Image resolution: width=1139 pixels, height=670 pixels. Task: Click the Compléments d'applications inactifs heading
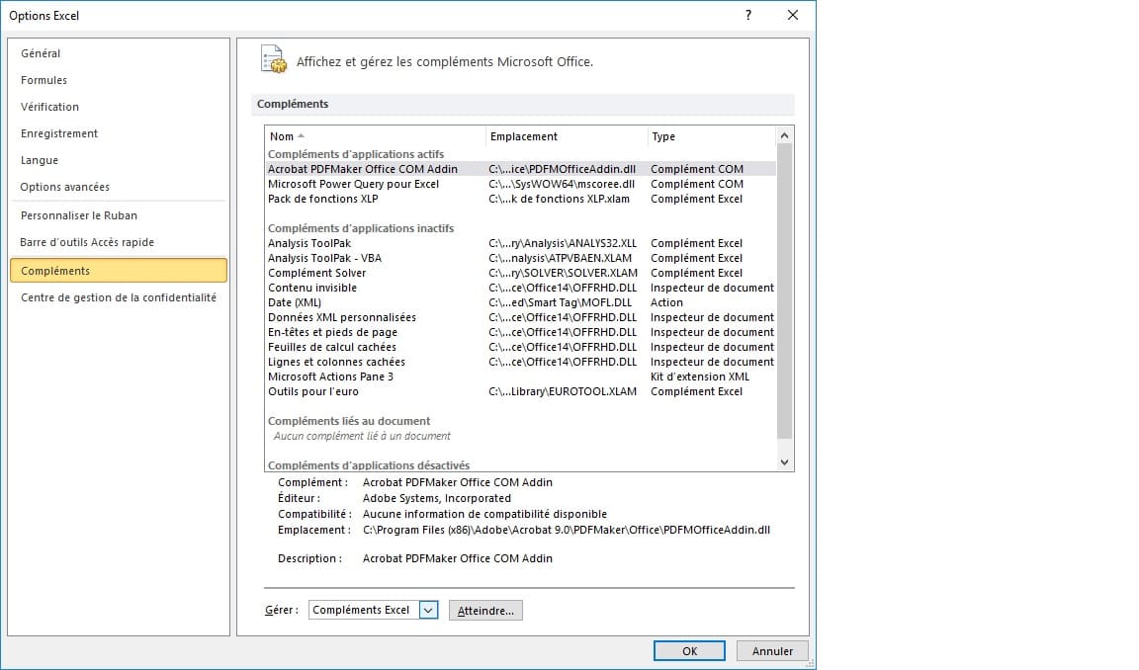[x=360, y=228]
